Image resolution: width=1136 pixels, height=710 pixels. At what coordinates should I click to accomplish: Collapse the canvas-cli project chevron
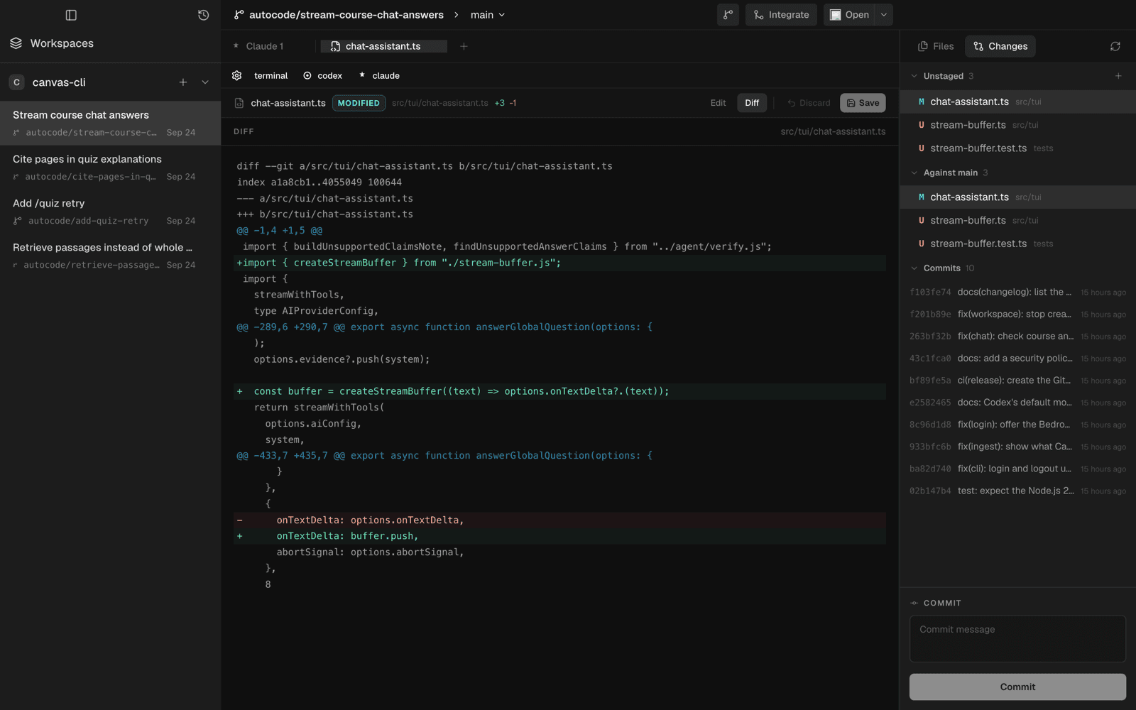[205, 82]
